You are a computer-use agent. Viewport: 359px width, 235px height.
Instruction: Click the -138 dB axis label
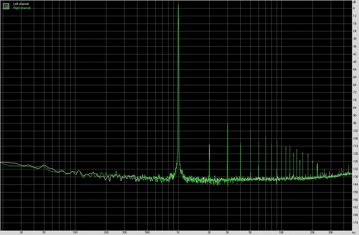click(355, 177)
